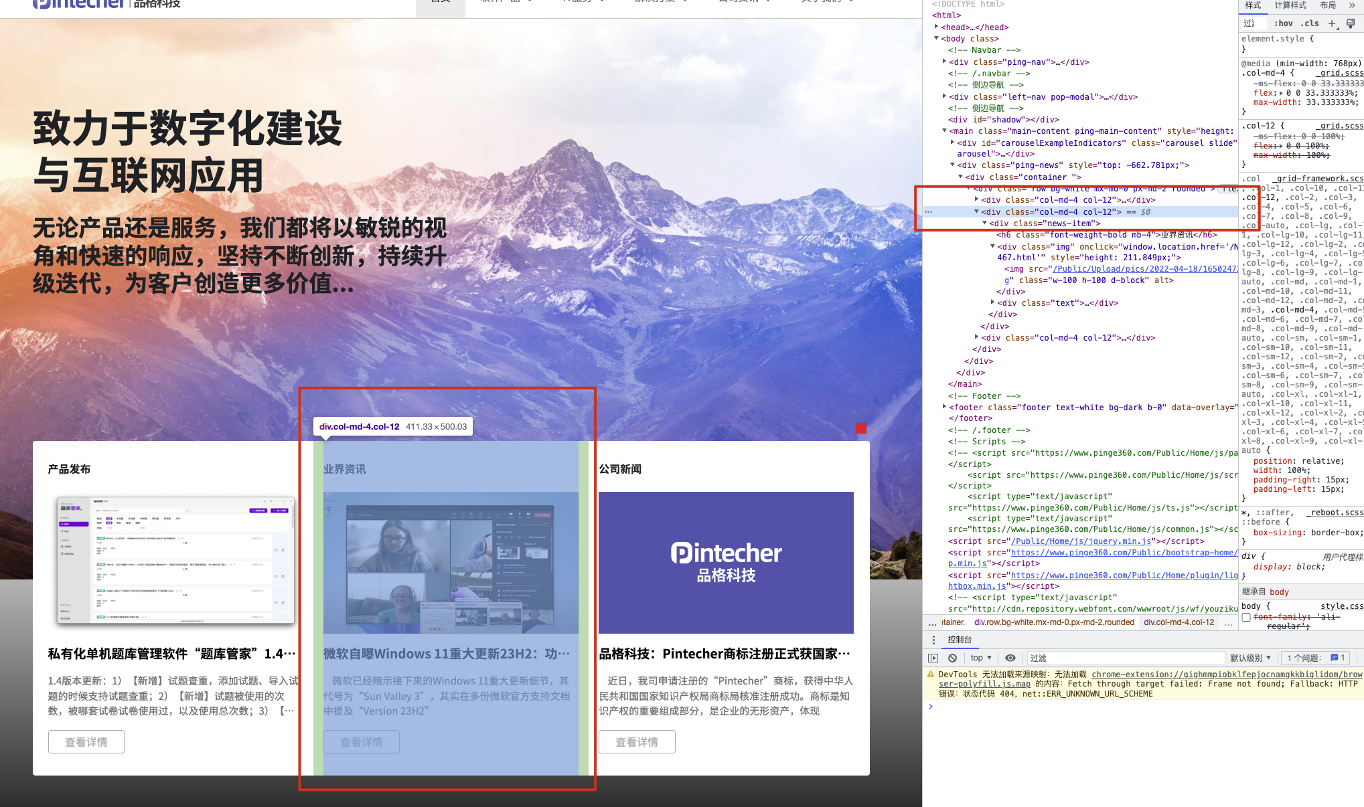Screen dimensions: 1364x807
Task: Open the chrome-extension source map link
Action: point(1227,675)
